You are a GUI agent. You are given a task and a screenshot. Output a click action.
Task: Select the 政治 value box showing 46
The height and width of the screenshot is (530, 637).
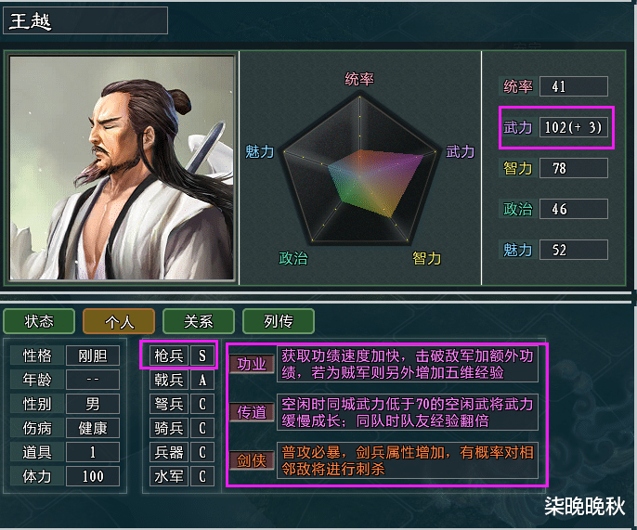point(573,209)
